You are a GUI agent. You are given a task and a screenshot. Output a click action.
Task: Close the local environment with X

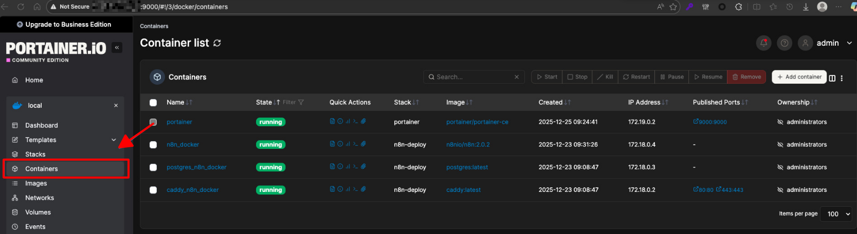[116, 105]
